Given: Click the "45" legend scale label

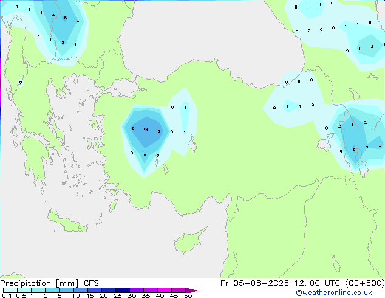Looking at the screenshot, I should point(174,296).
